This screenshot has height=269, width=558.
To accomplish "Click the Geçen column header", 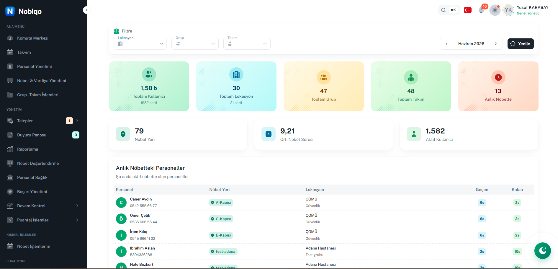I will (482, 190).
